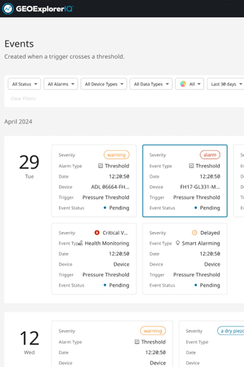Screen dimensions: 244x367
Task: Click the red Critical severity icon
Action: (97, 233)
